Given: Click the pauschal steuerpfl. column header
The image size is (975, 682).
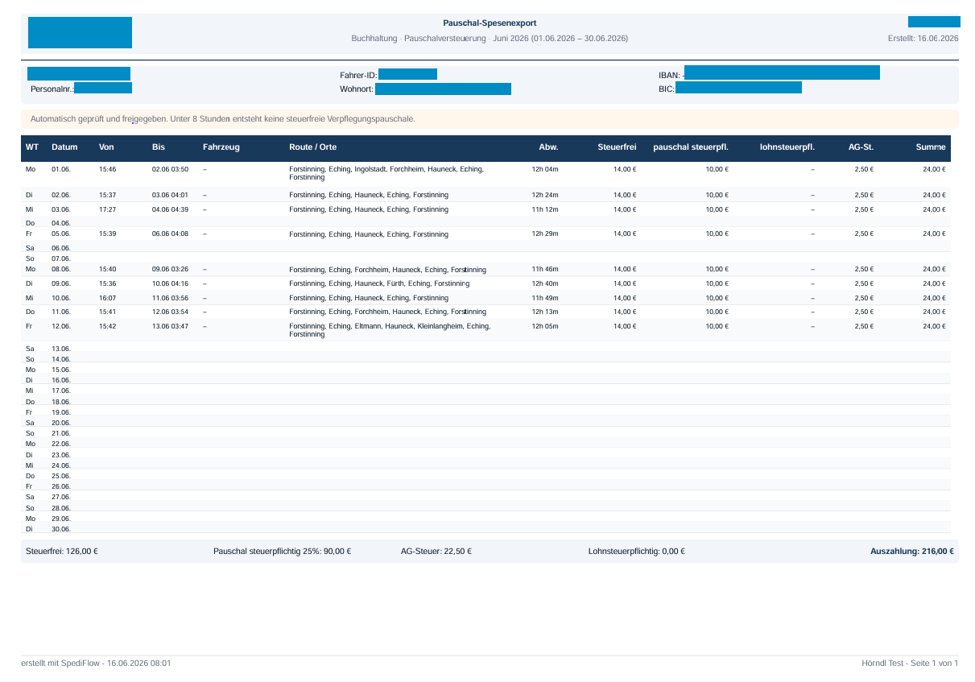Looking at the screenshot, I should [691, 147].
